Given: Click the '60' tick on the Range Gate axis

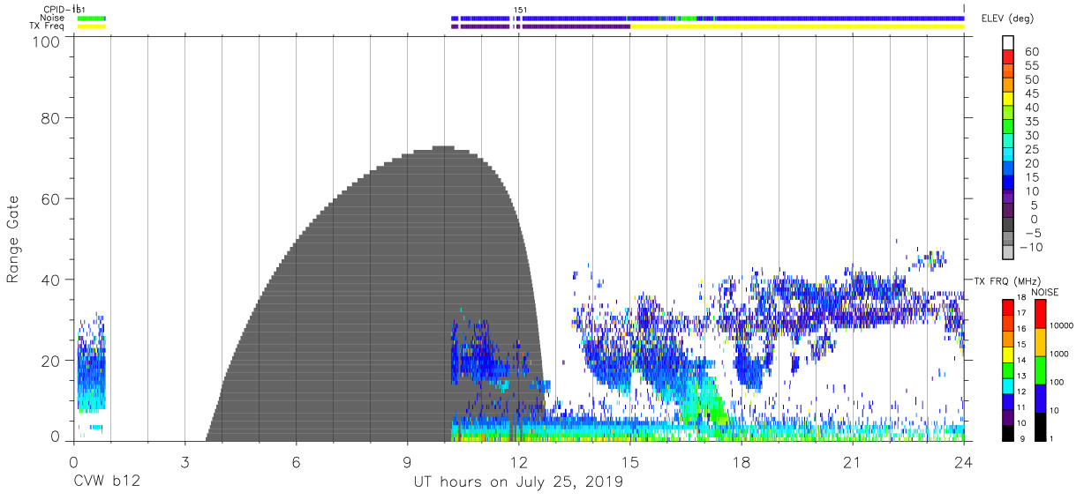Looking at the screenshot, I should pos(51,198).
